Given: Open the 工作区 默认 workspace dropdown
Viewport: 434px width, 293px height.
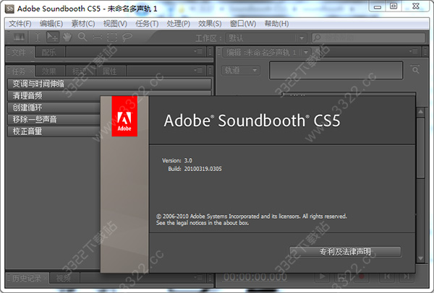Looking at the screenshot, I should point(265,38).
